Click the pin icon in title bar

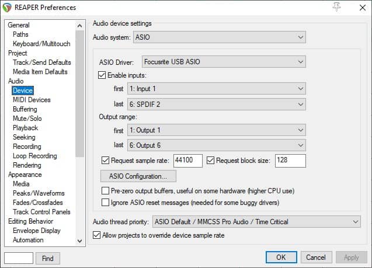tap(336, 7)
